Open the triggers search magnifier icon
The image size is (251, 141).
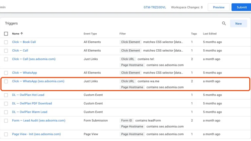224,23
